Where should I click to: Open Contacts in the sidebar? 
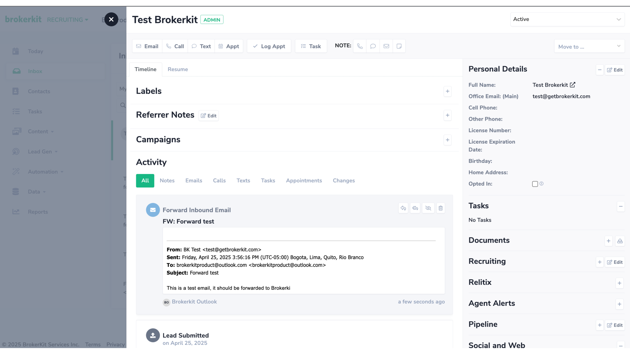point(39,91)
